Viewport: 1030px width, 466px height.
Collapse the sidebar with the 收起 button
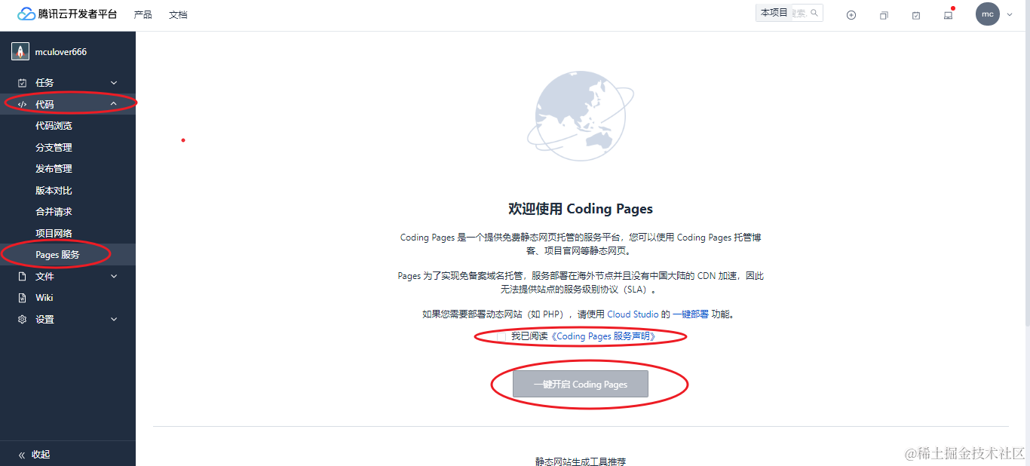[x=34, y=455]
